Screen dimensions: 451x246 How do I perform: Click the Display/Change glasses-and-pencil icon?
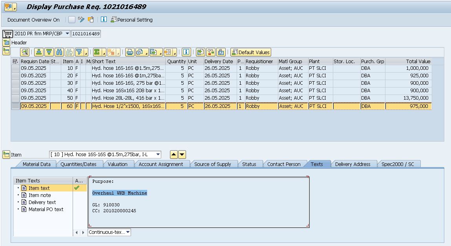[x=81, y=20]
